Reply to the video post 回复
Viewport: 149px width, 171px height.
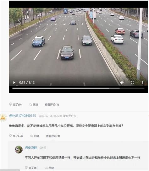pos(33,104)
